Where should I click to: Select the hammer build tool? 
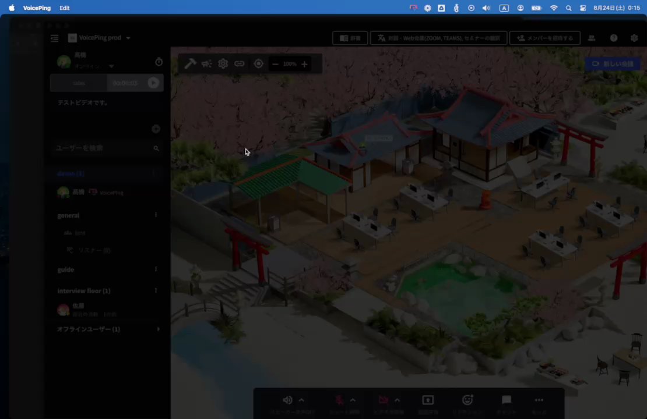190,64
